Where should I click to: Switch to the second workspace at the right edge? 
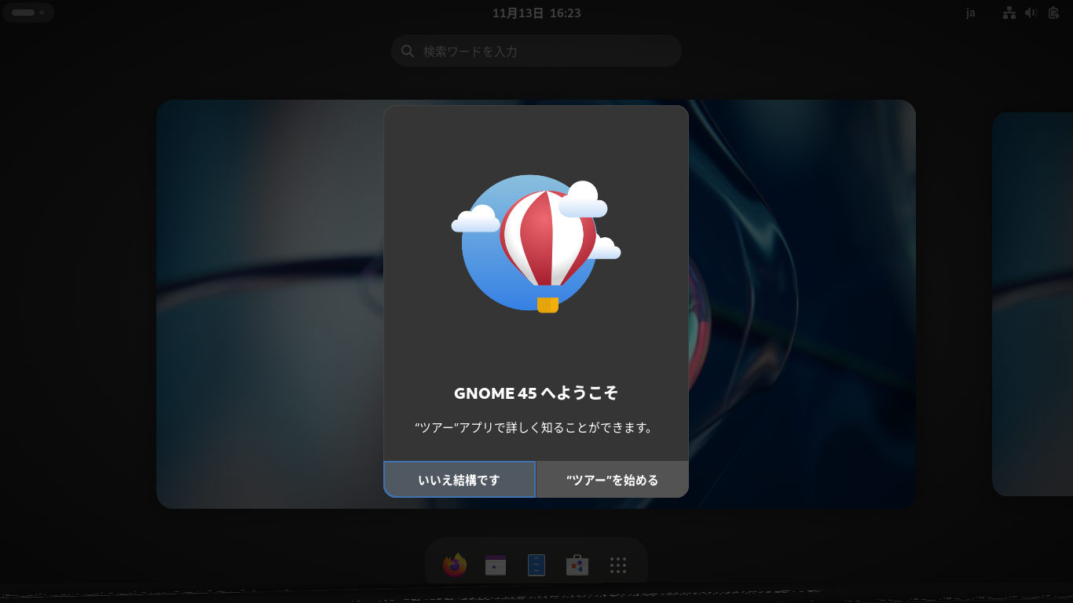tap(1032, 304)
